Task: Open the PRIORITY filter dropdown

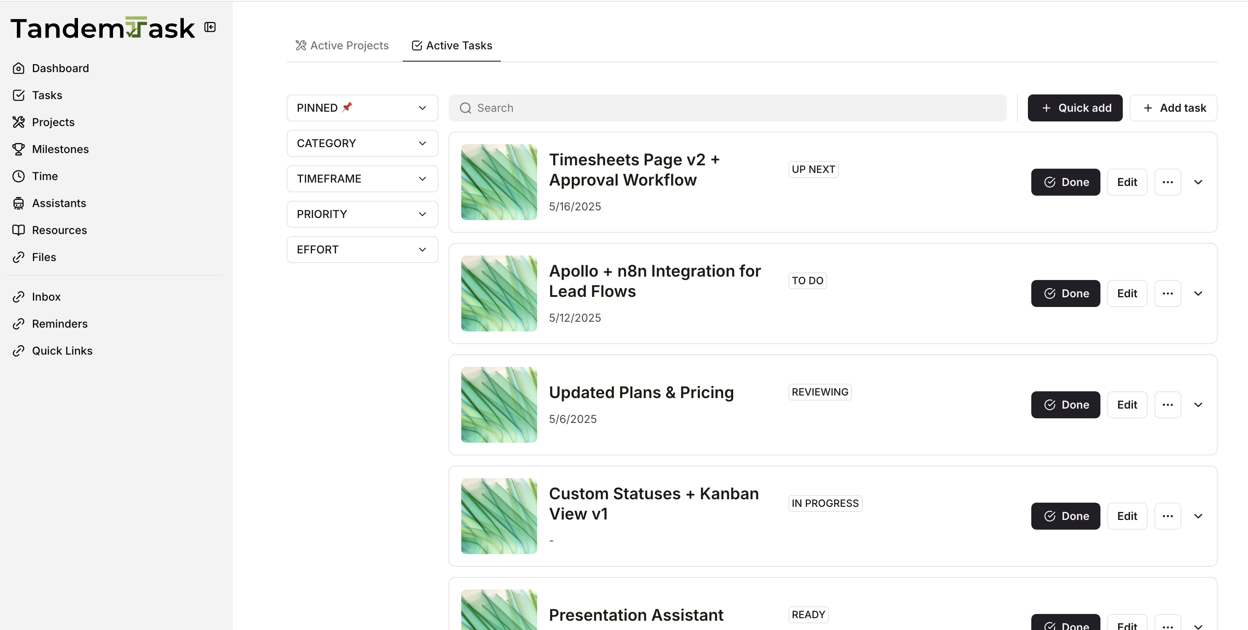Action: [x=363, y=214]
